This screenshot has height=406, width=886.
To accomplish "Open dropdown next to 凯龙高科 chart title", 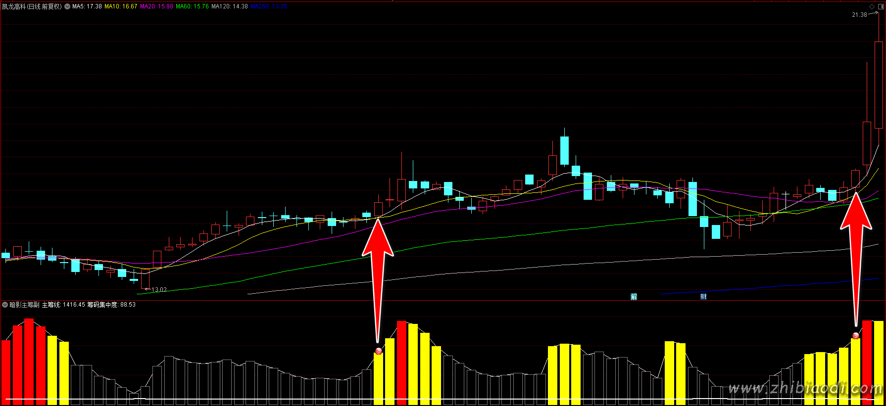I will pyautogui.click(x=67, y=6).
